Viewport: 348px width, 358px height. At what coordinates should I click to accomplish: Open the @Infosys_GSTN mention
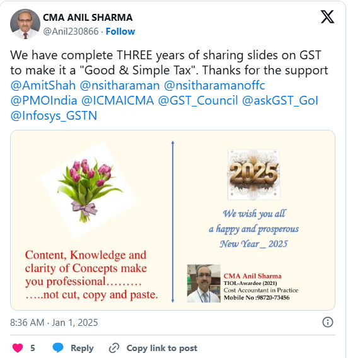pos(54,115)
